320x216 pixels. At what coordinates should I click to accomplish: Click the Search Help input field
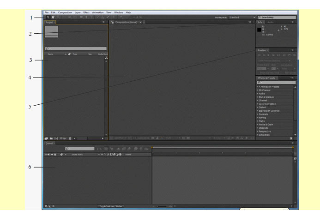(277, 18)
